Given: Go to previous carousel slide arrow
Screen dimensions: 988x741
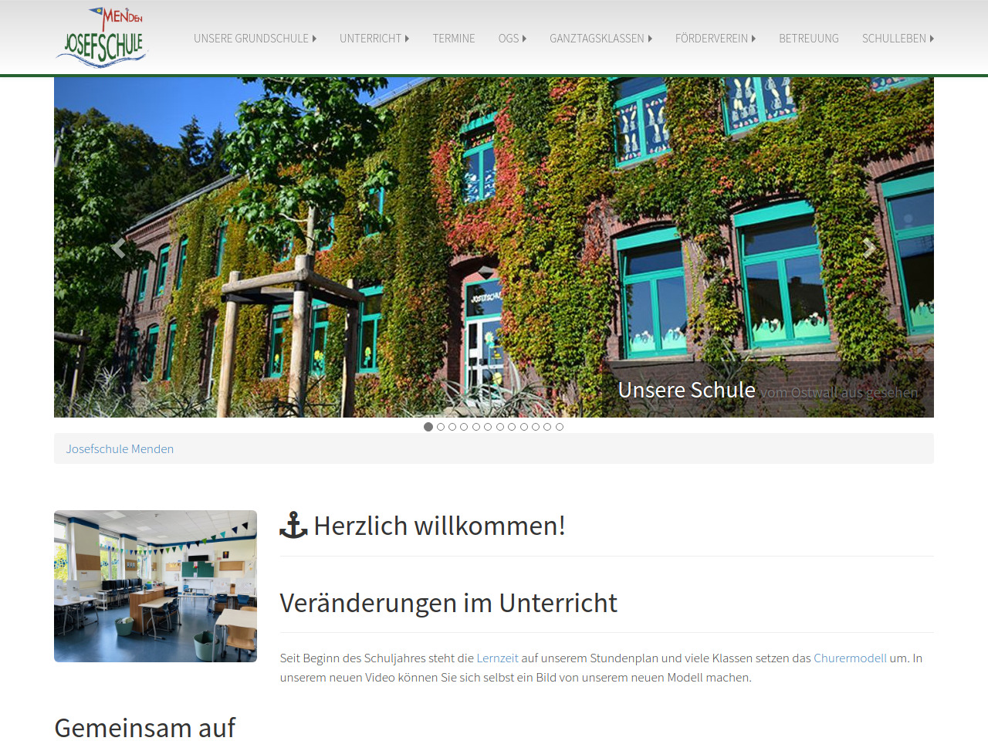Looking at the screenshot, I should click(x=118, y=248).
